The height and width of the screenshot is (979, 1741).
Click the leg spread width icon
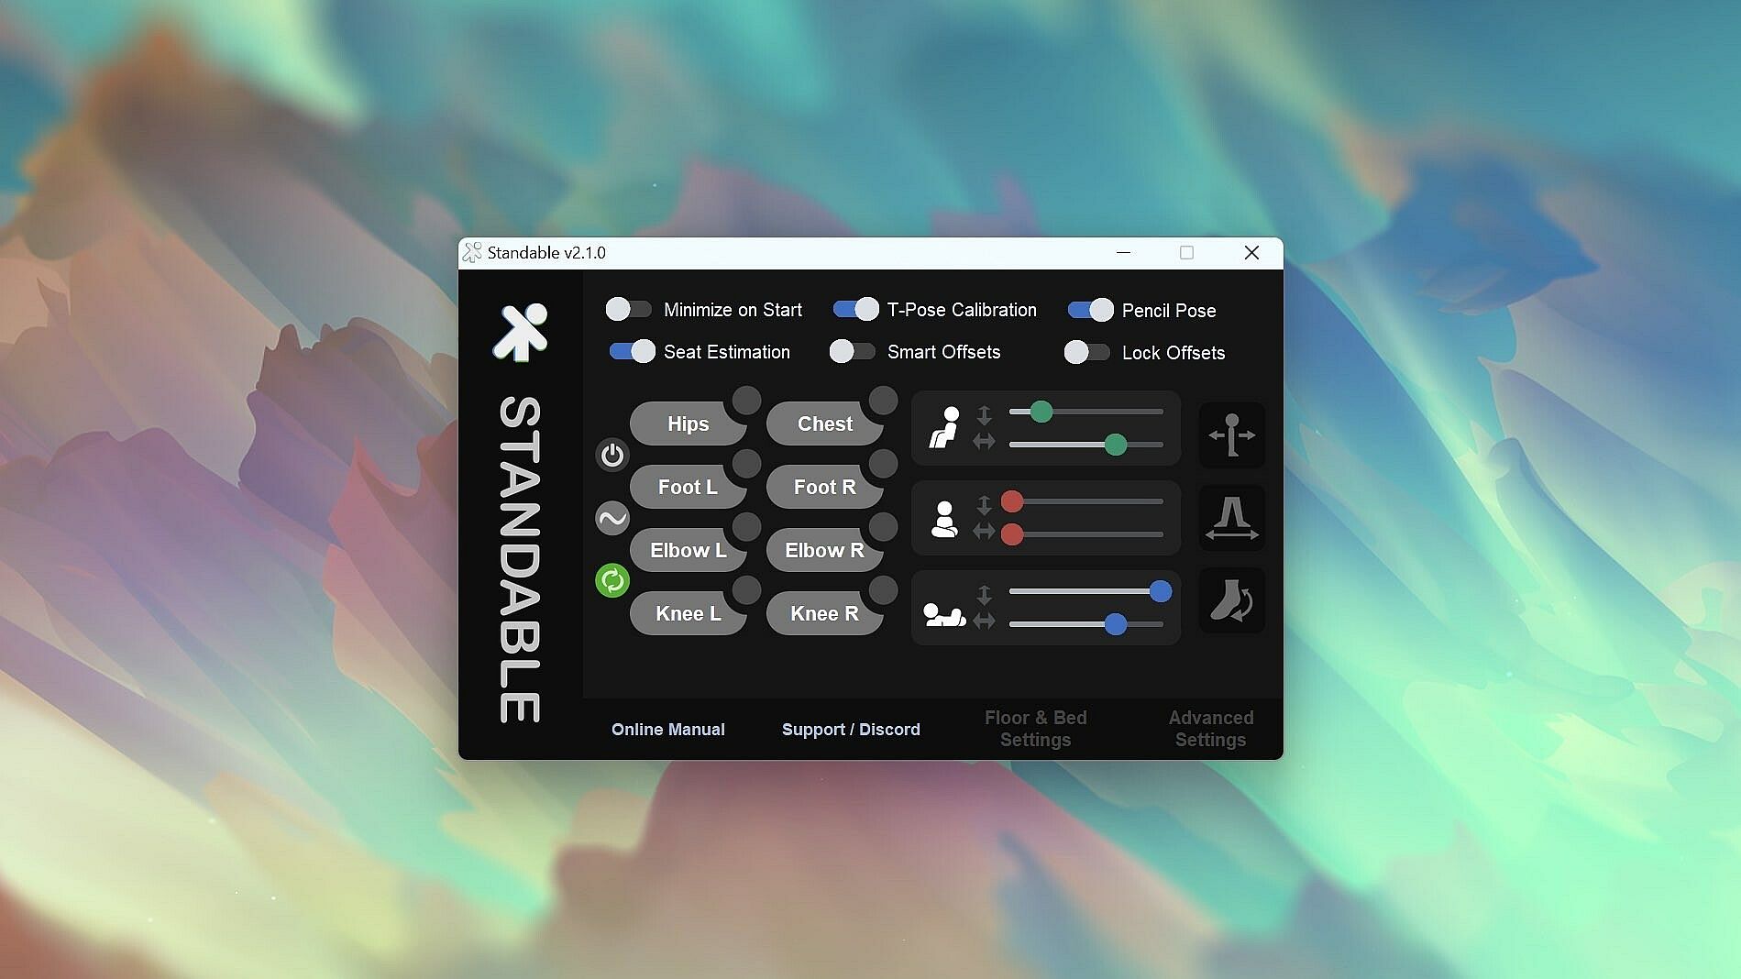(x=1231, y=518)
